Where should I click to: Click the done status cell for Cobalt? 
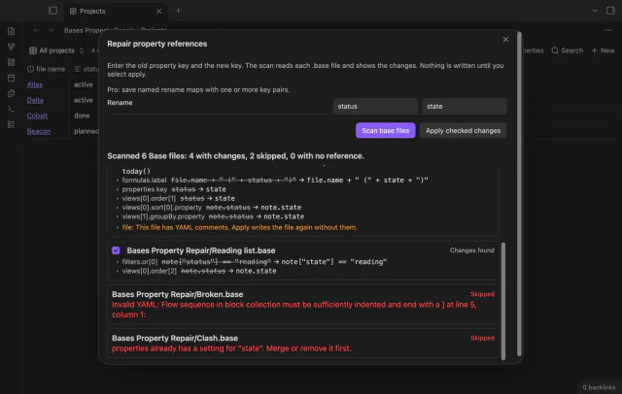82,115
